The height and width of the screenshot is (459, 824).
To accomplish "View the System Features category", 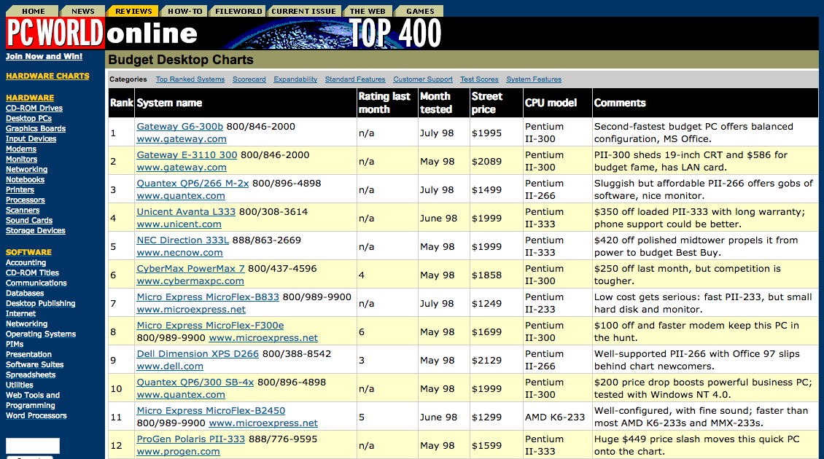I will 534,79.
